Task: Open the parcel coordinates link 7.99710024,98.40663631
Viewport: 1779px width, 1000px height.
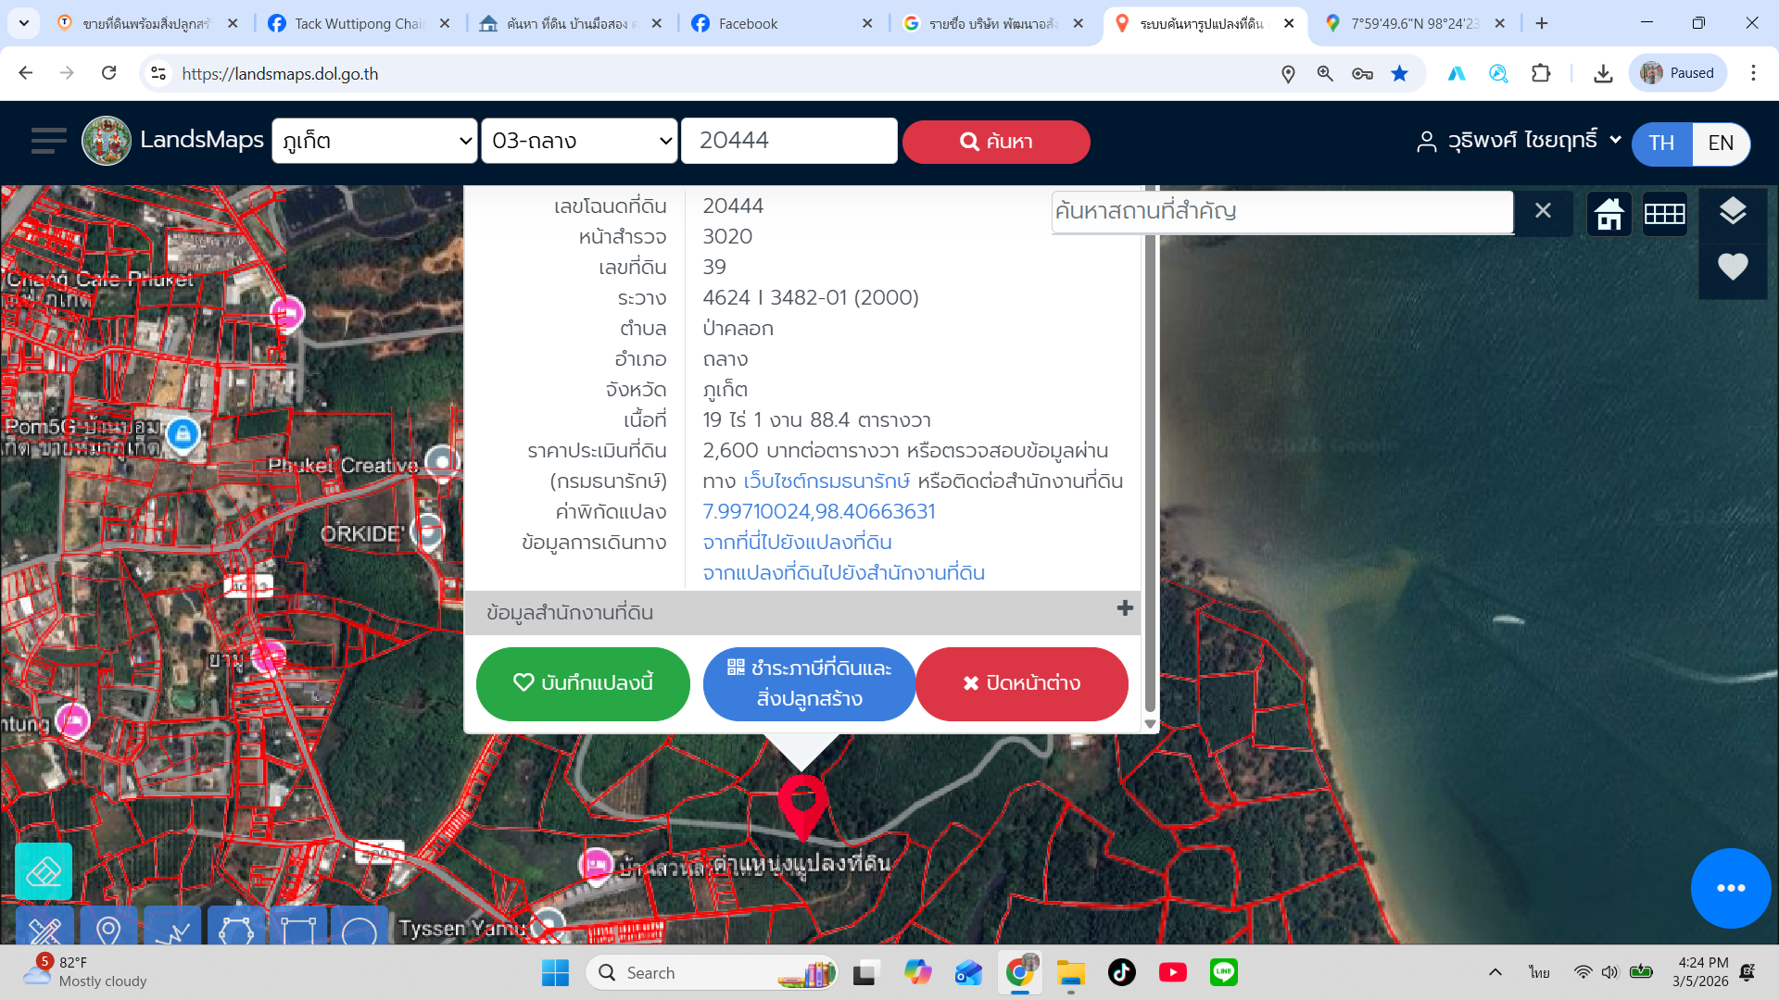Action: [819, 511]
